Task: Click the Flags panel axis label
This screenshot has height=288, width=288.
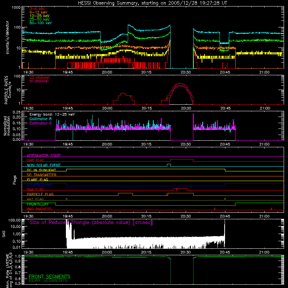Action: (x=14, y=180)
